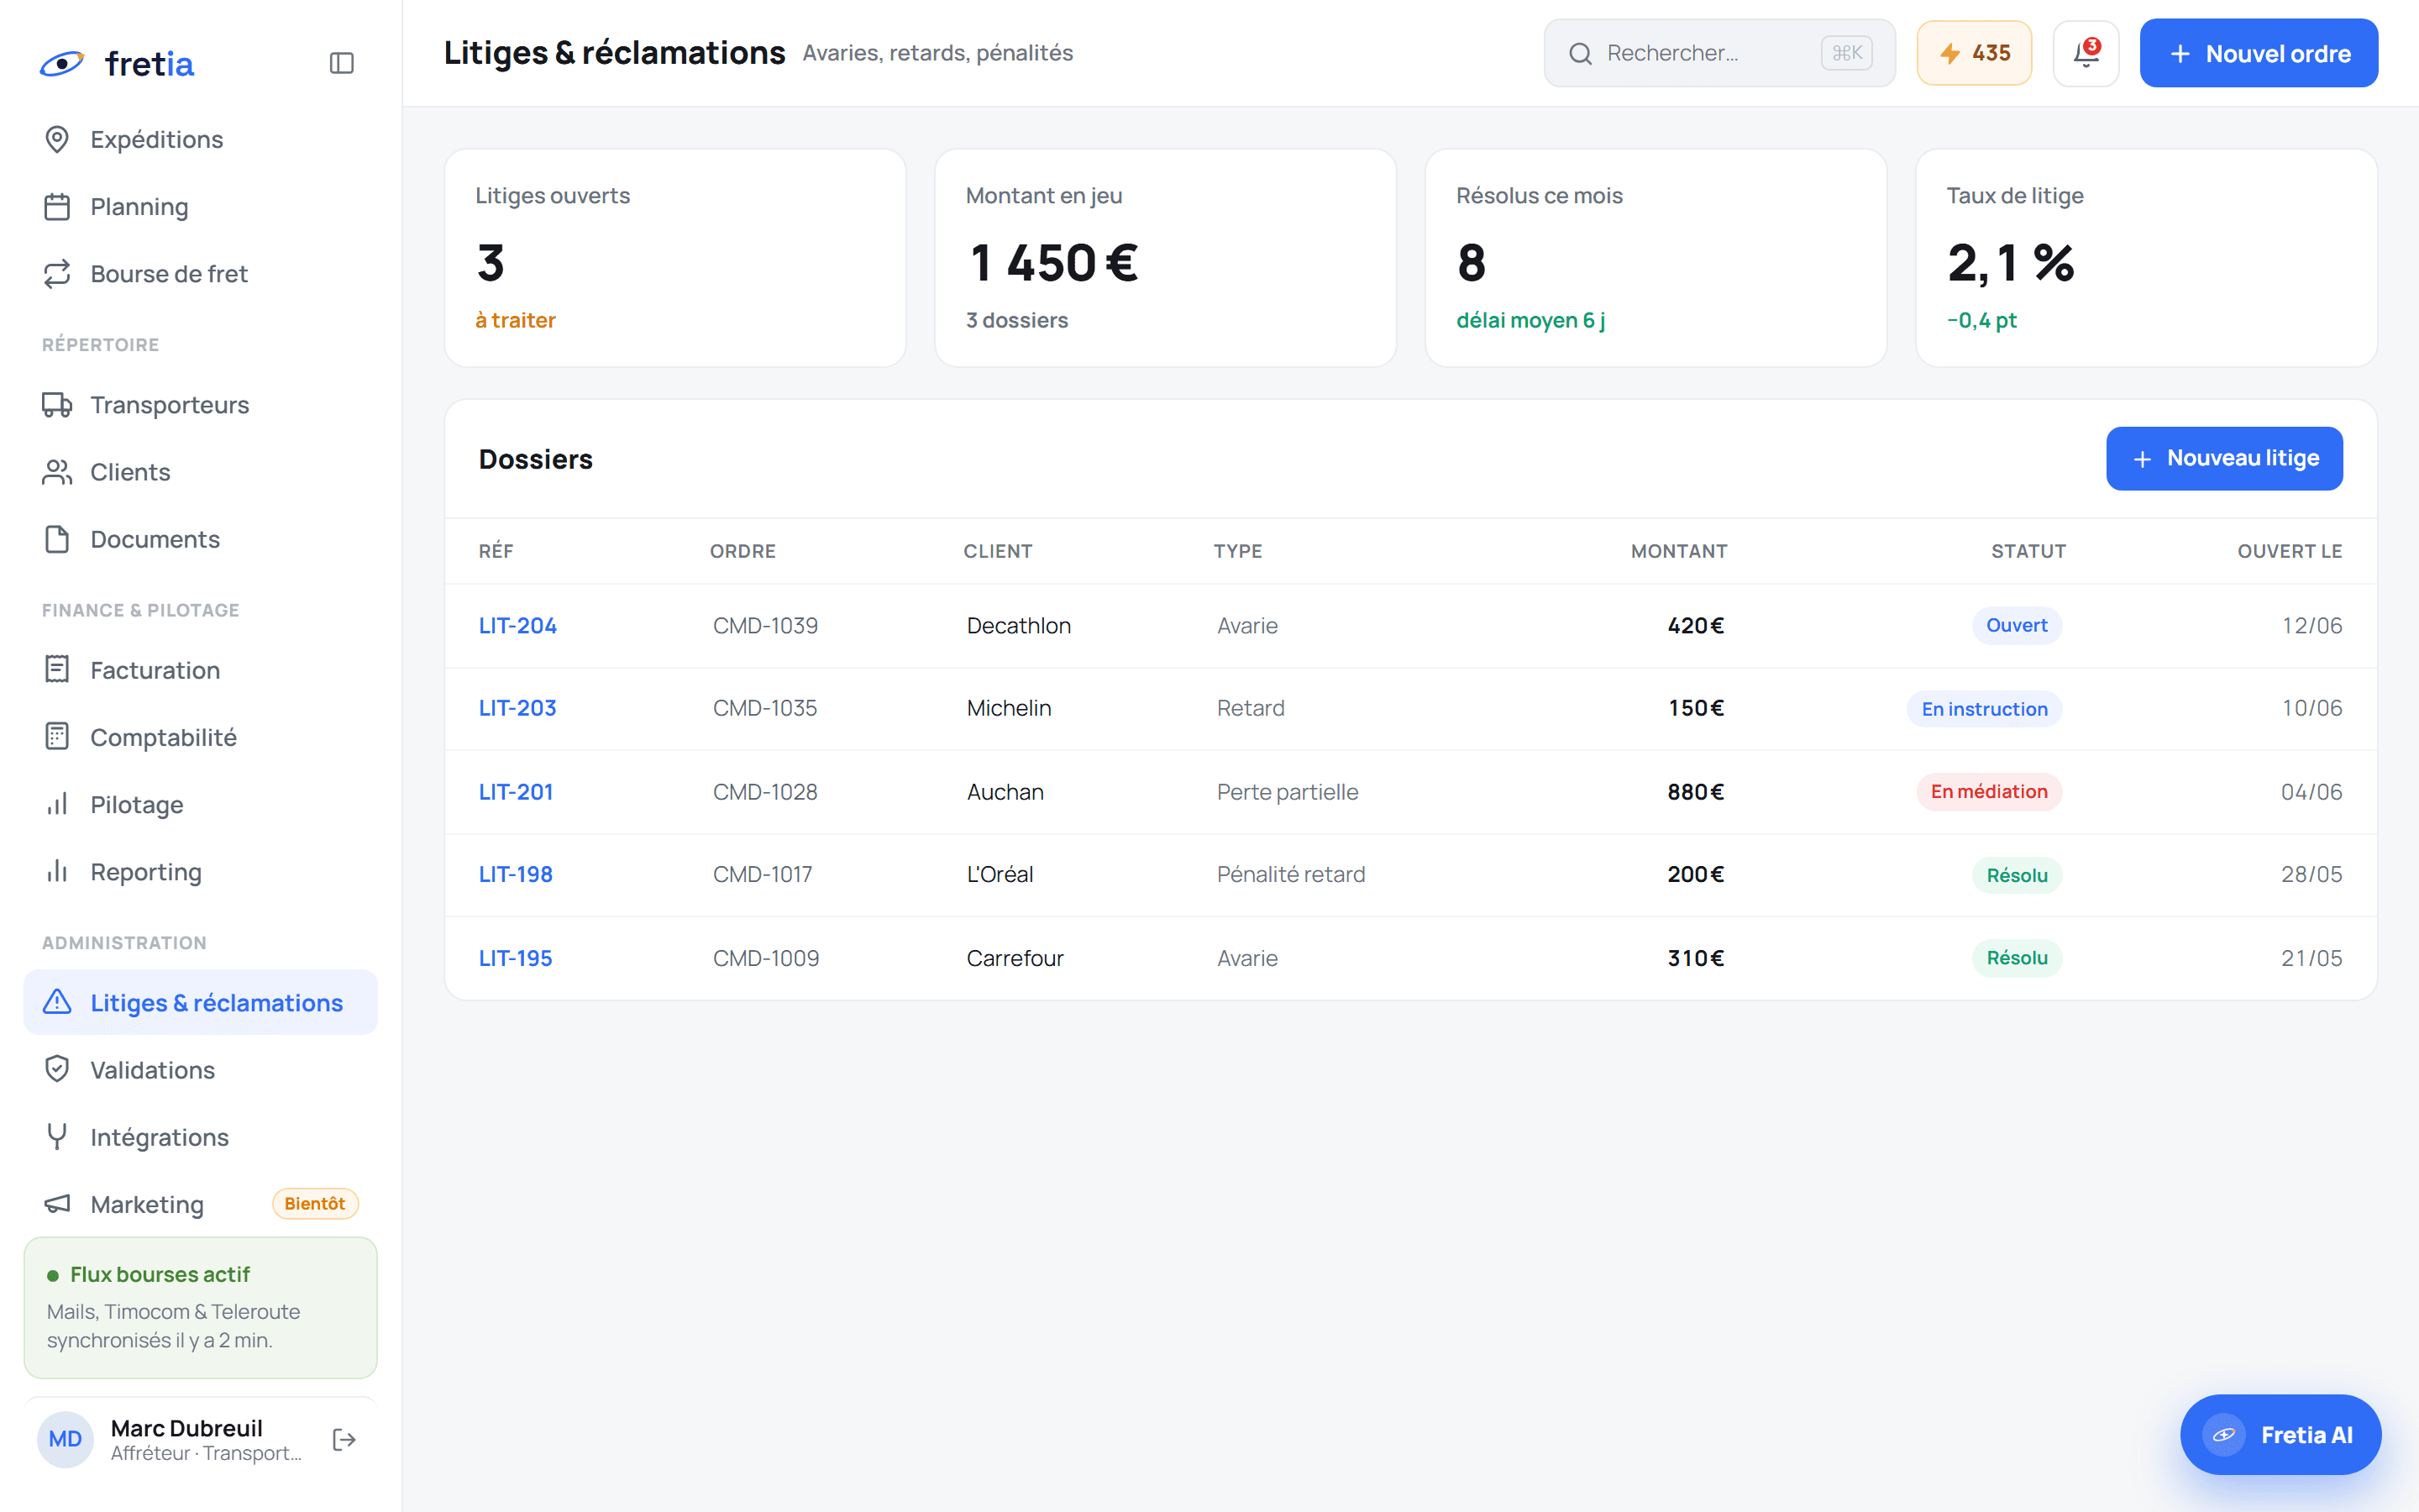Open dispute LIT-198 link

[x=516, y=874]
